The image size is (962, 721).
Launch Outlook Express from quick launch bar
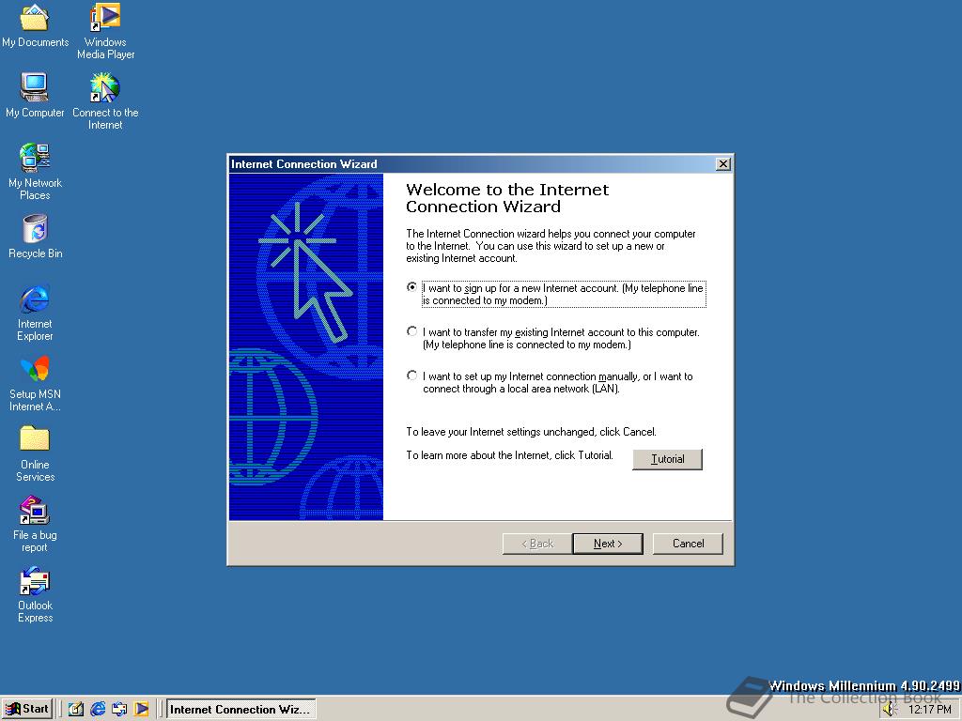pos(119,709)
